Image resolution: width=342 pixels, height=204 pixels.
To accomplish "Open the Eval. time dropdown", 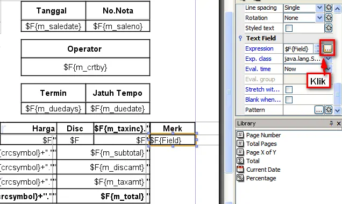I will pos(328,69).
